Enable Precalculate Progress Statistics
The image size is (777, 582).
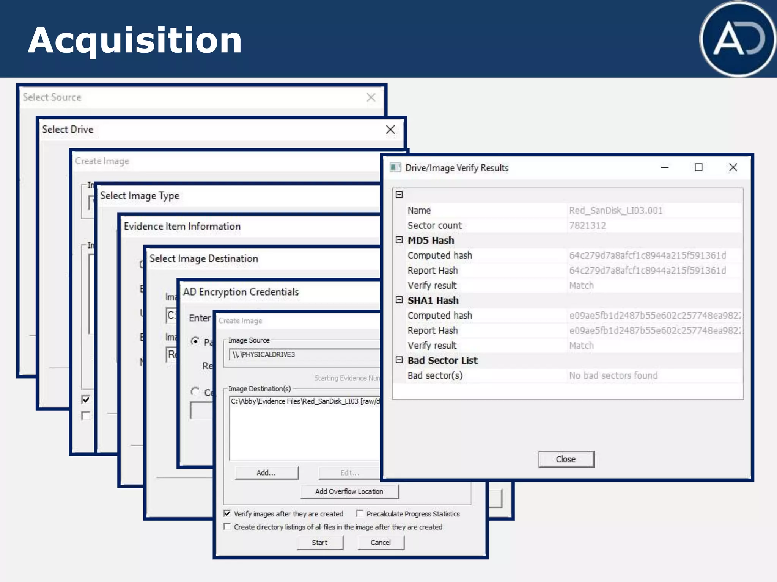[x=360, y=513]
